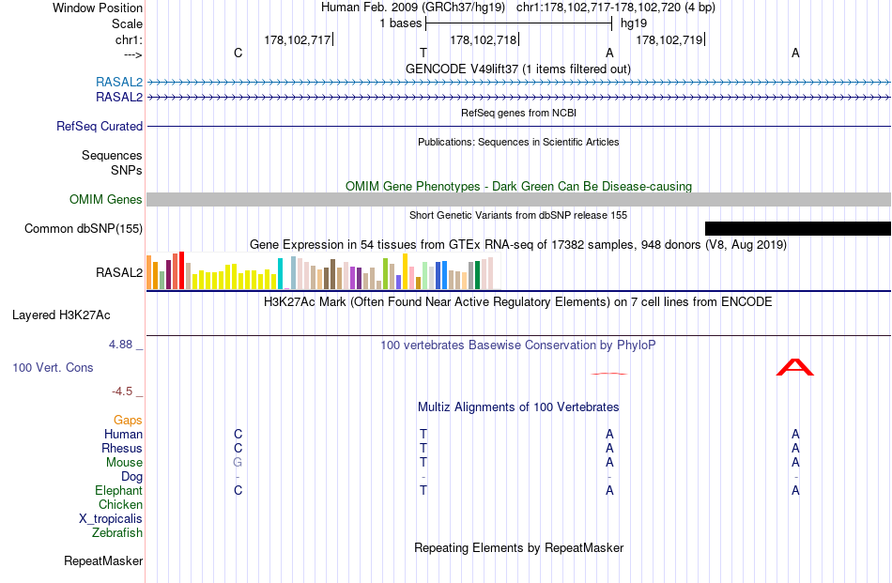The image size is (892, 583).
Task: Click the Chicken species label
Action: point(120,504)
